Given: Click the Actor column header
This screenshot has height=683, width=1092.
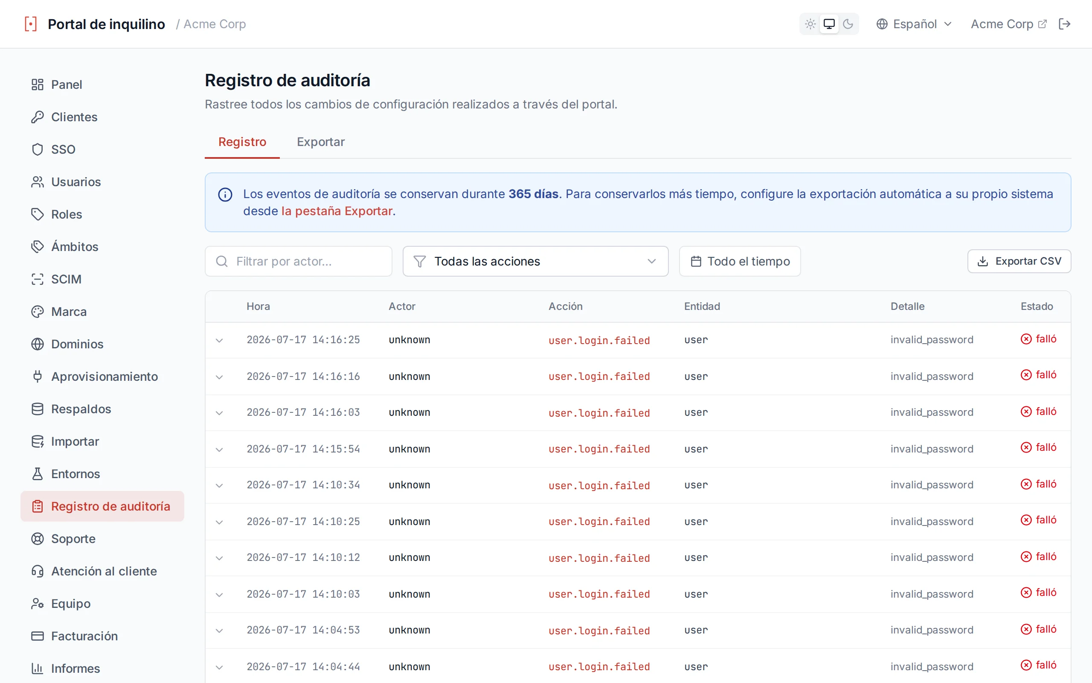Looking at the screenshot, I should [x=401, y=306].
